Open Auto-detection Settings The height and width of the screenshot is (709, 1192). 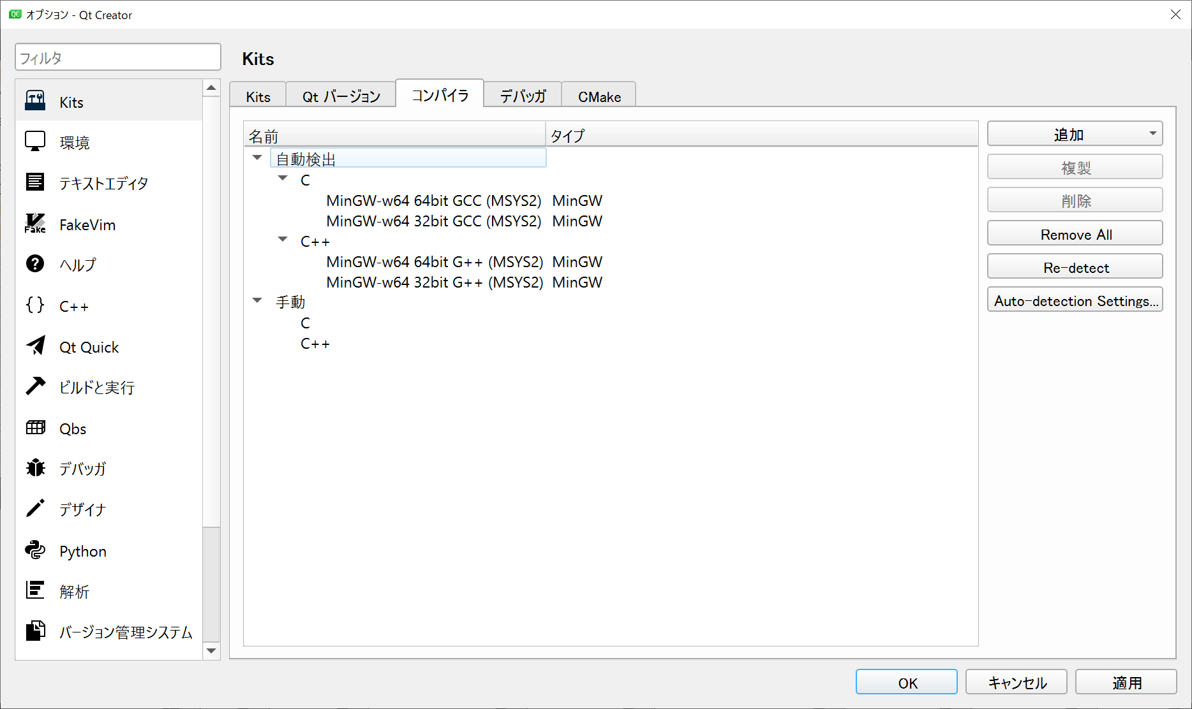tap(1075, 300)
